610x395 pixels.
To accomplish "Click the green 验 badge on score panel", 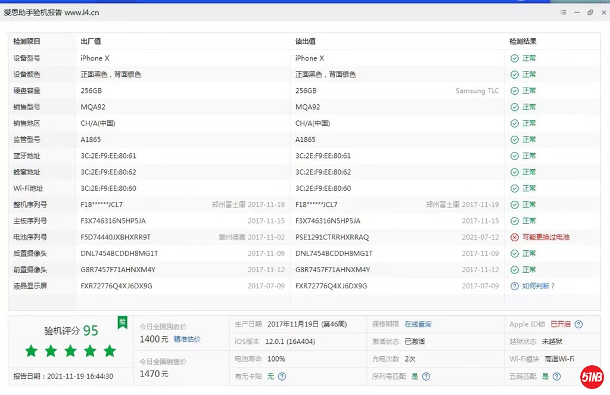I will (x=122, y=322).
